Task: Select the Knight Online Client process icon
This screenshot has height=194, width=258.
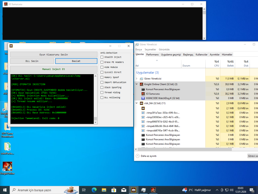Action: (141, 84)
